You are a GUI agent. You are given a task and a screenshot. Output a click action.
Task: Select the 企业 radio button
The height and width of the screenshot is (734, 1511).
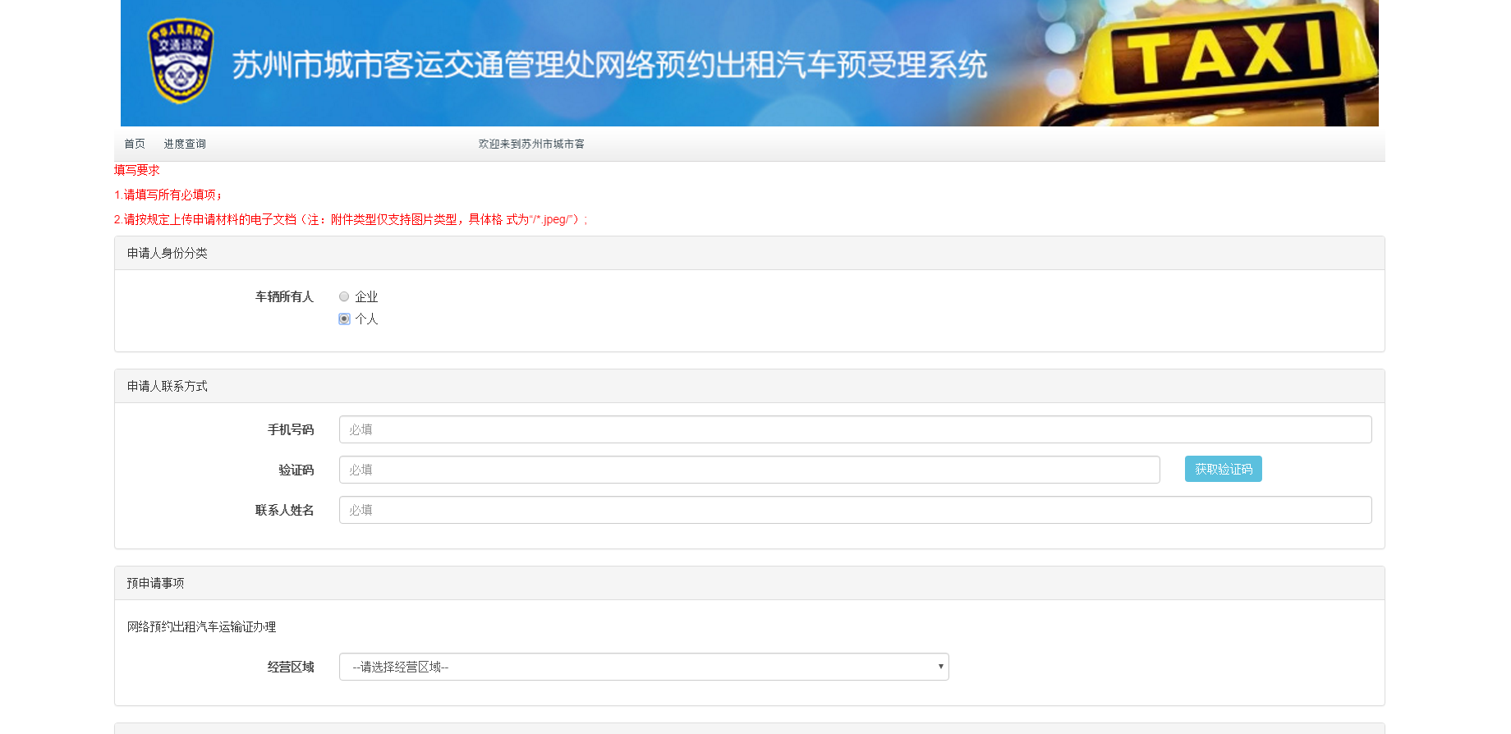point(344,296)
